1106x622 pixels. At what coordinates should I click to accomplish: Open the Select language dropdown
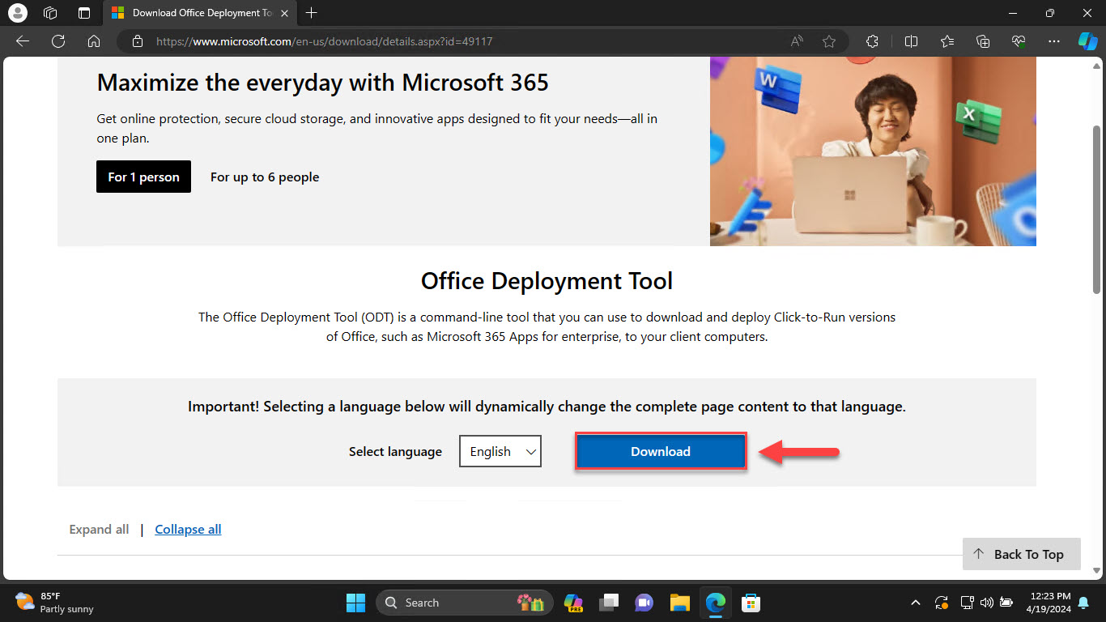coord(500,451)
